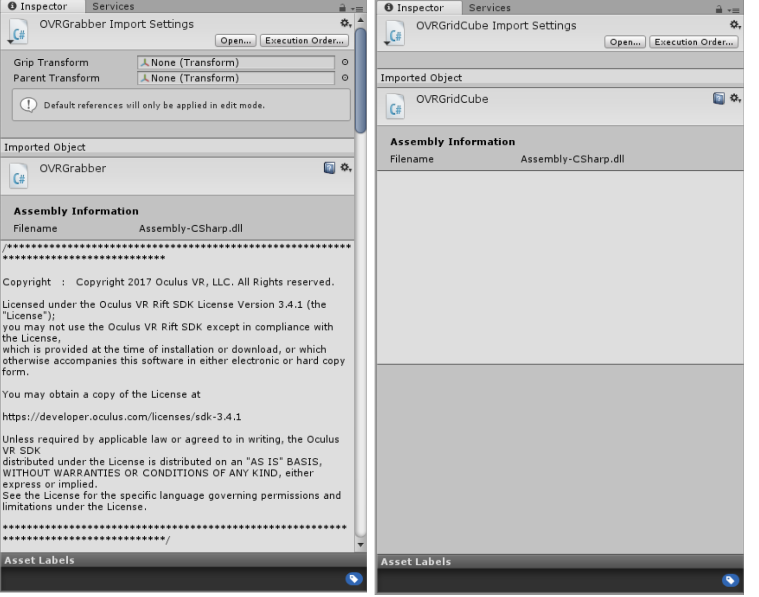Open gear menu of OVRGrabber Import Settings

[345, 23]
